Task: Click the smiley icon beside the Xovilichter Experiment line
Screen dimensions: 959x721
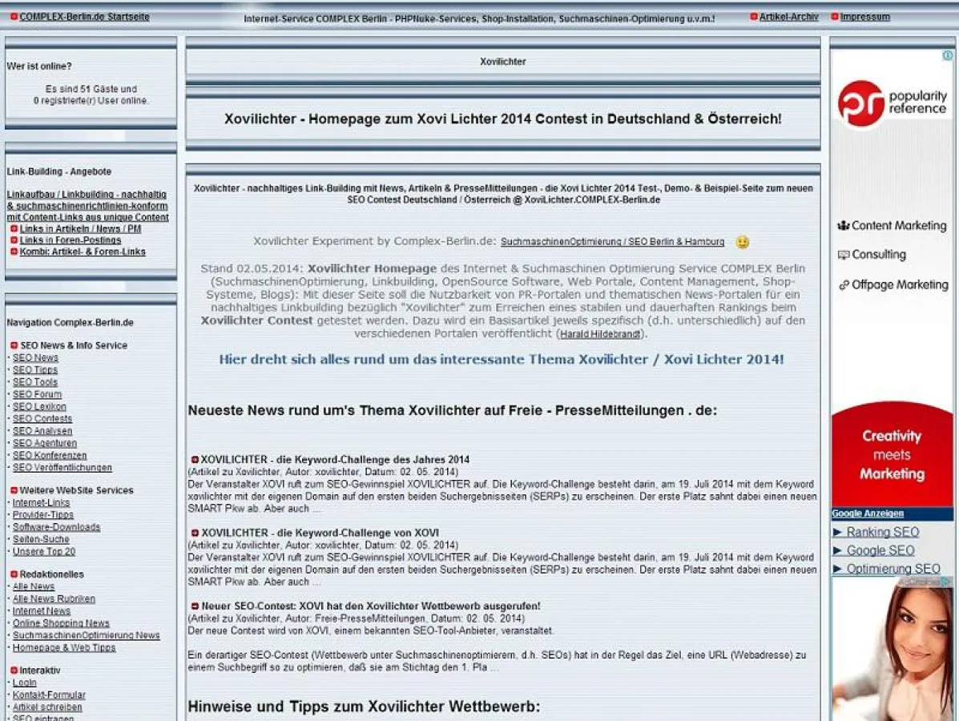Action: click(742, 242)
